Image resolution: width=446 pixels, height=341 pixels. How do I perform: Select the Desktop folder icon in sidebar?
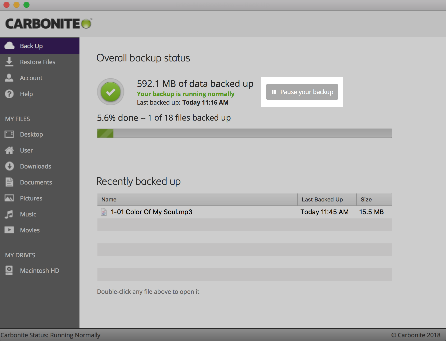point(9,134)
